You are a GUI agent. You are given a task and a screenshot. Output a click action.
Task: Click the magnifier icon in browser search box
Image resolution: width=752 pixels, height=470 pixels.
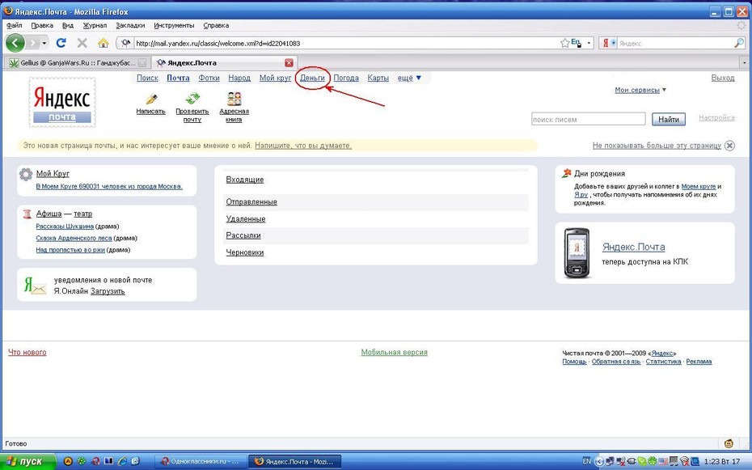[738, 43]
